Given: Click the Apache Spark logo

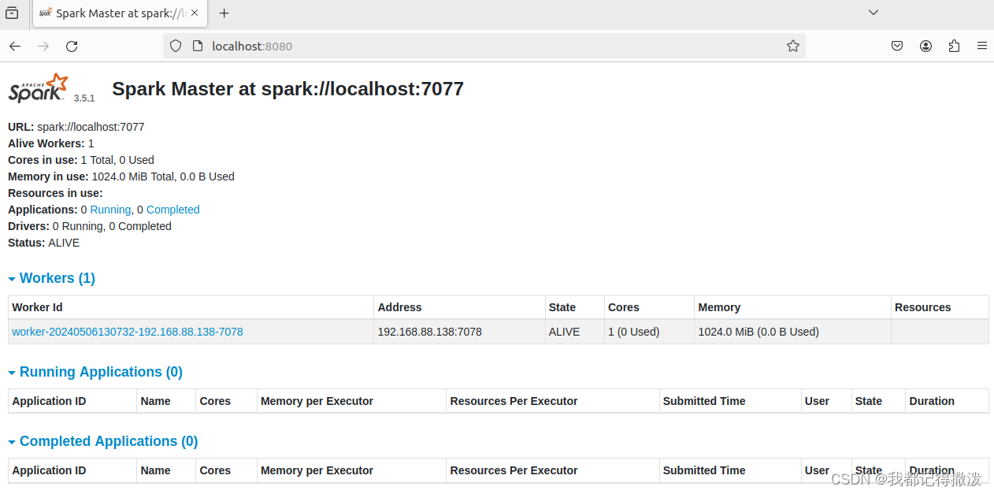Looking at the screenshot, I should pos(37,87).
